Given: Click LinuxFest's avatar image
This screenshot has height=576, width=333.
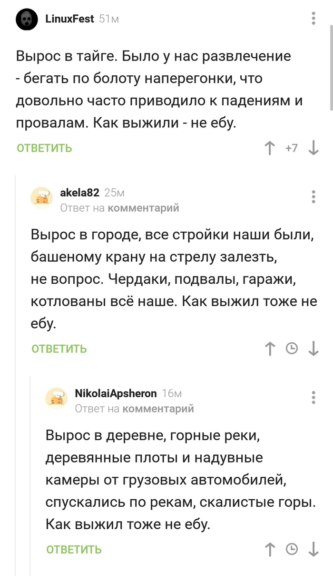Looking at the screenshot, I should tap(27, 19).
